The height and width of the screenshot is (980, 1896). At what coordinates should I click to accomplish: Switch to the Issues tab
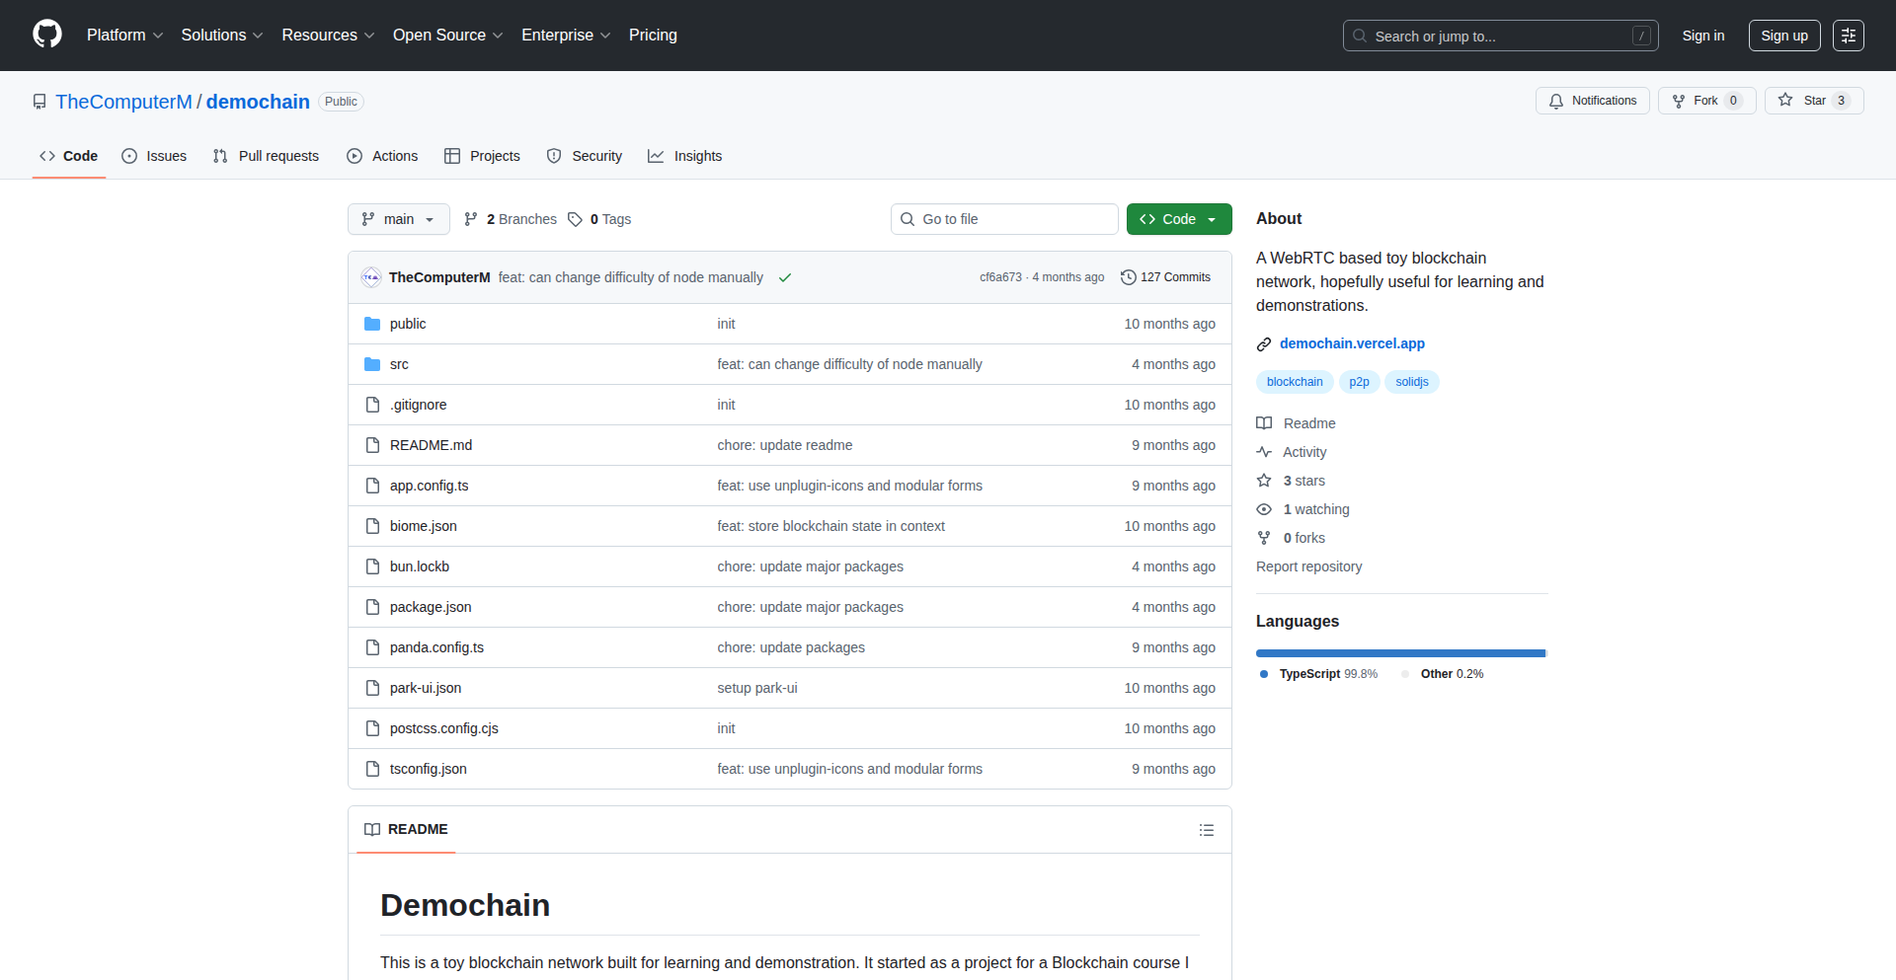[155, 156]
